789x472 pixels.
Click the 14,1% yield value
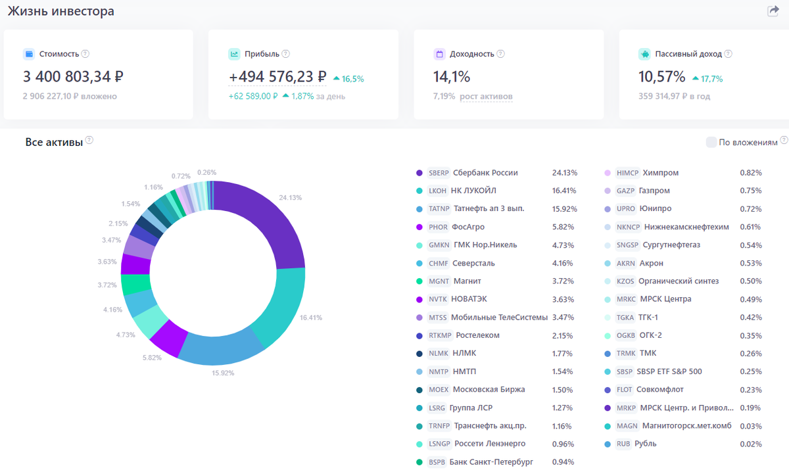click(452, 77)
